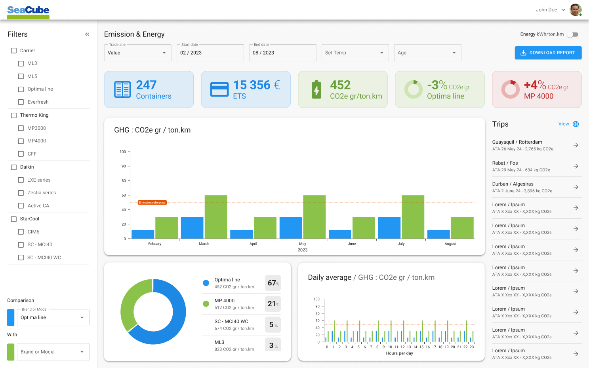Click the Start date field 02 / 2023
The image size is (589, 368).
(210, 53)
